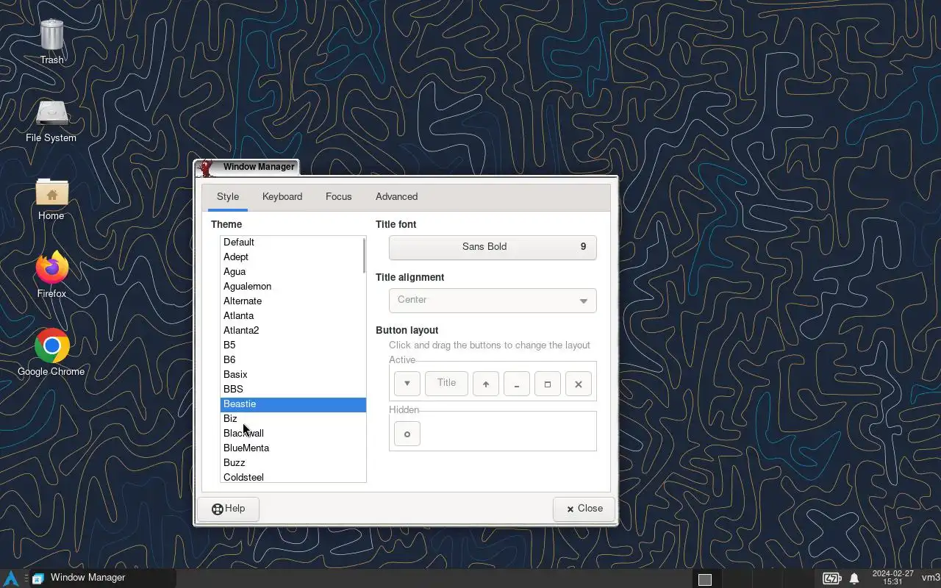The width and height of the screenshot is (941, 588).
Task: Open the notifications bell icon
Action: (x=854, y=578)
